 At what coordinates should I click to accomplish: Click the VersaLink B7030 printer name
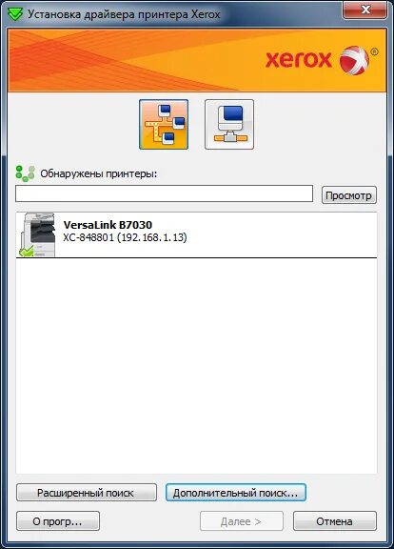[108, 225]
